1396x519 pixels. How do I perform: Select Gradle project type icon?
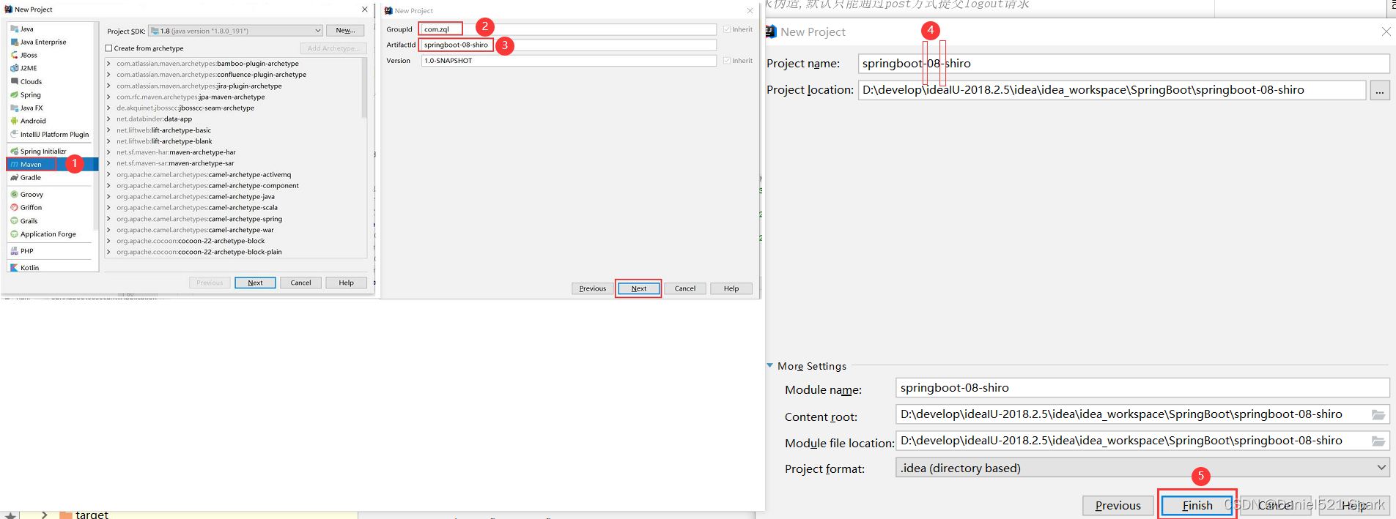pos(14,178)
